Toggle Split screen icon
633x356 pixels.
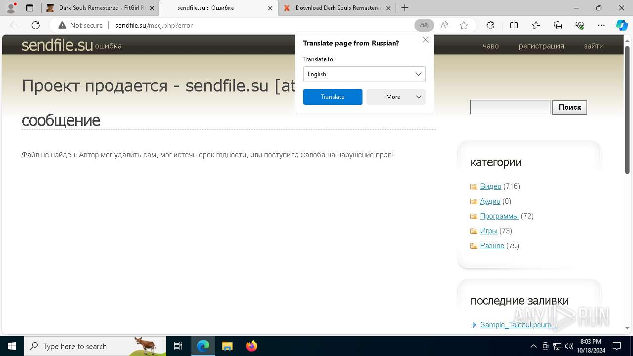[x=514, y=25]
